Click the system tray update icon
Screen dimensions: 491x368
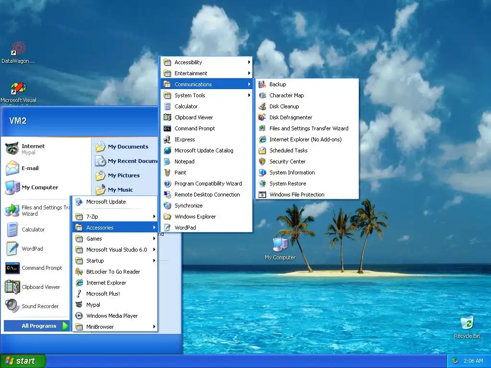point(456,361)
